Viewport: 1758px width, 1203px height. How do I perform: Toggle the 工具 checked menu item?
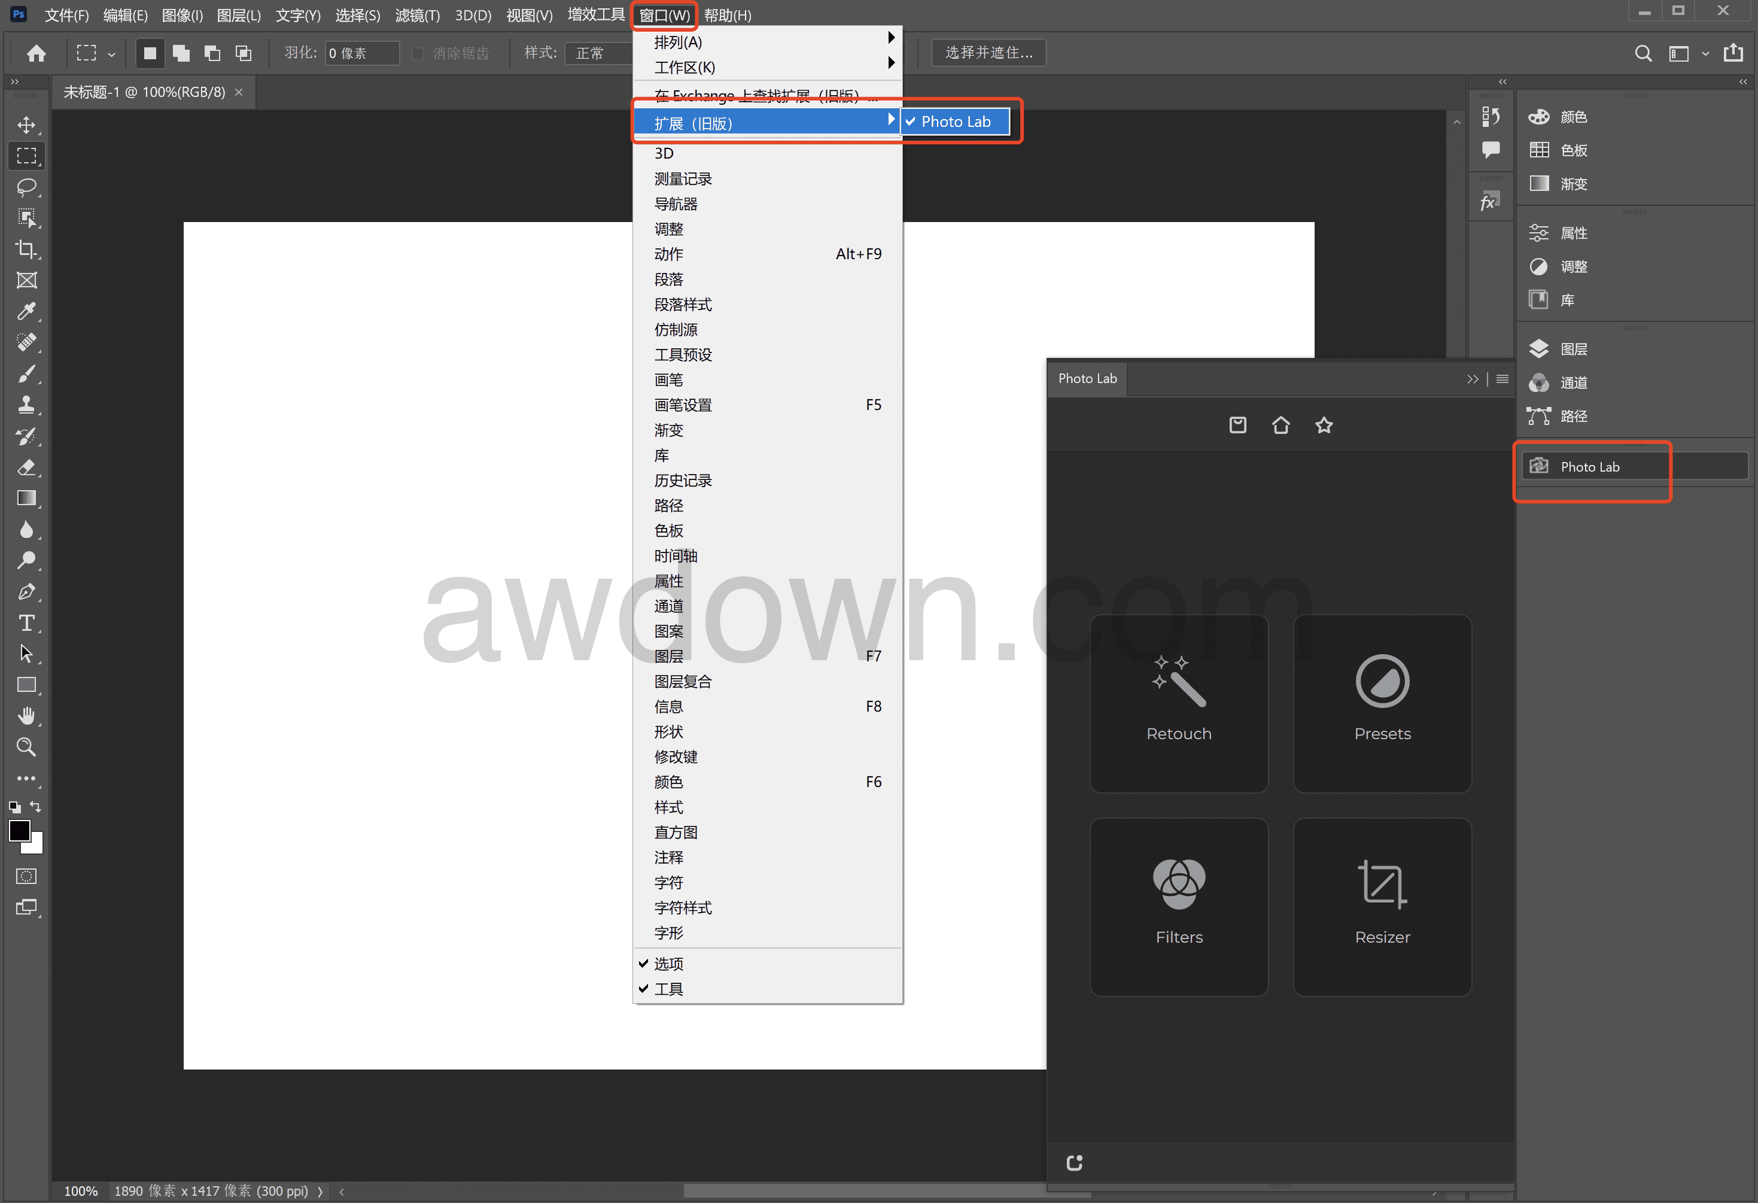[x=668, y=989]
